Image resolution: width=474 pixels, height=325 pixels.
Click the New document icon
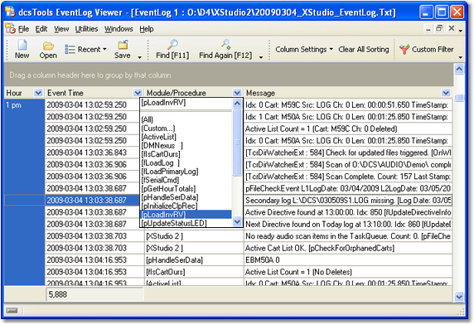pos(22,45)
